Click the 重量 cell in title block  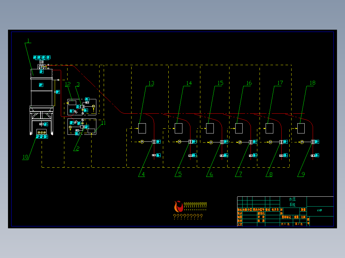coord(296,217)
